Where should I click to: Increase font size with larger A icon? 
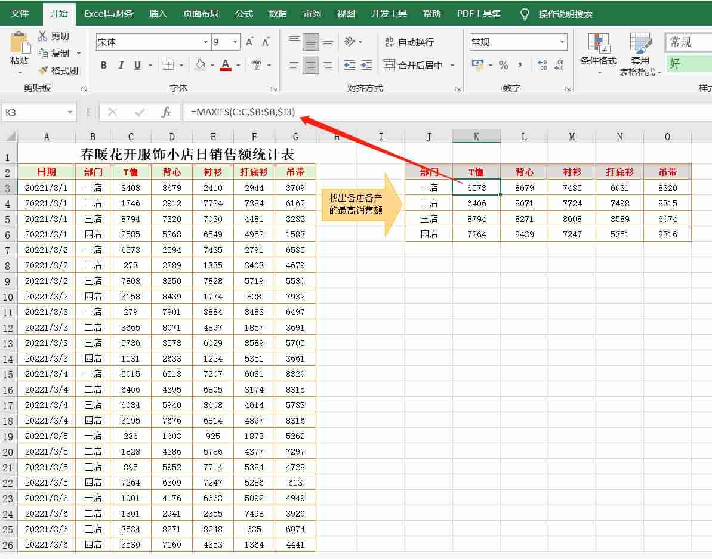(x=249, y=42)
